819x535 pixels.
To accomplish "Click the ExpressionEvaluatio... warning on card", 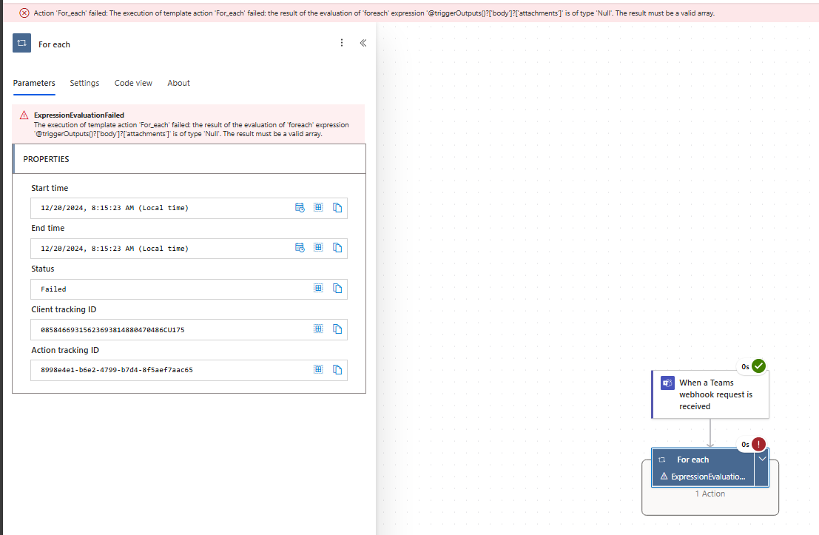I will click(703, 477).
